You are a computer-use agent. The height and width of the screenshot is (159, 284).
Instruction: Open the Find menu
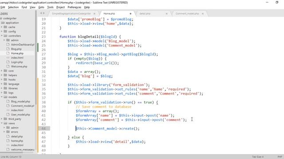tap(24, 7)
